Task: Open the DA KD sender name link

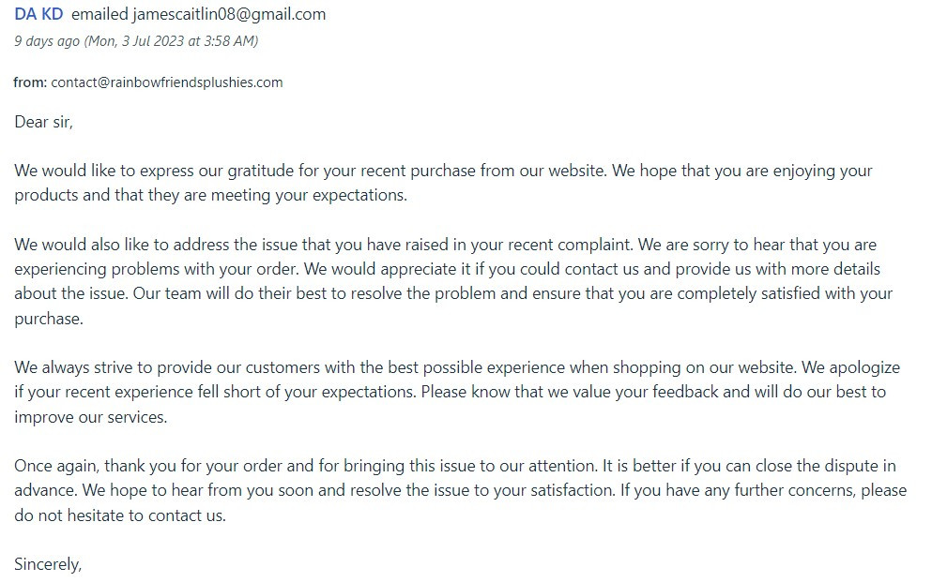Action: pos(38,14)
